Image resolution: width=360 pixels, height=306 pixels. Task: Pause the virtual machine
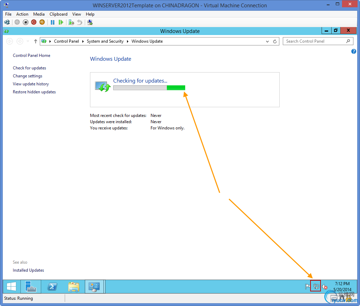[x=53, y=22]
